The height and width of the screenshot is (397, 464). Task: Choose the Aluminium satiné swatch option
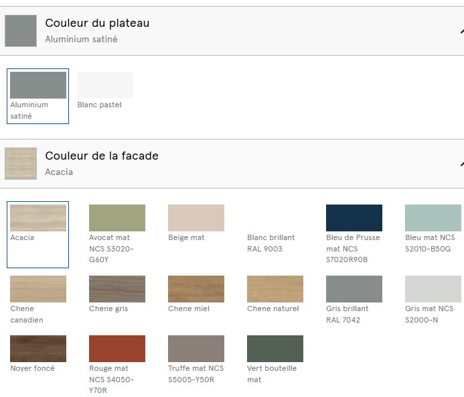[x=38, y=96]
